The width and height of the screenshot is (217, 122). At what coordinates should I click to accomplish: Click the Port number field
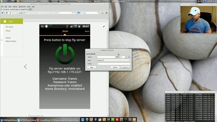click(x=122, y=57)
